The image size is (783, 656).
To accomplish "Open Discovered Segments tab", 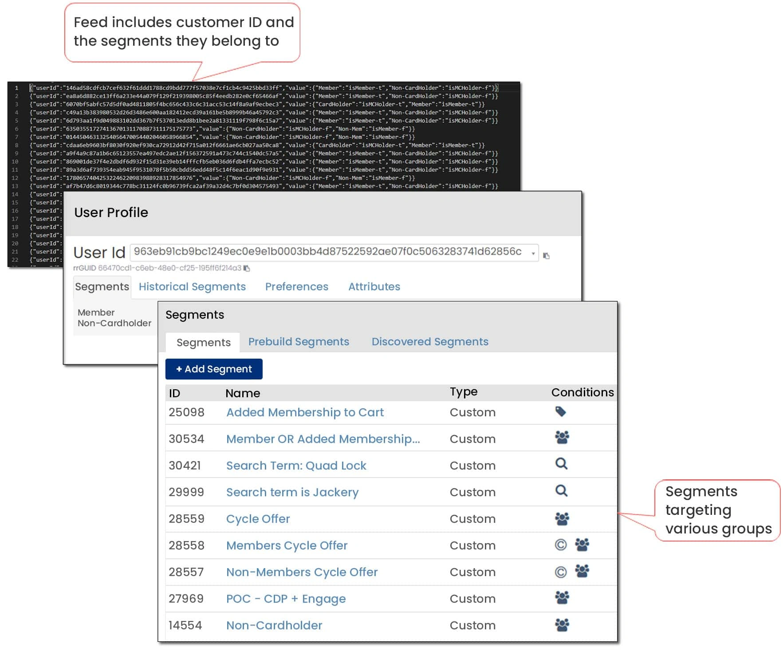I will click(430, 342).
